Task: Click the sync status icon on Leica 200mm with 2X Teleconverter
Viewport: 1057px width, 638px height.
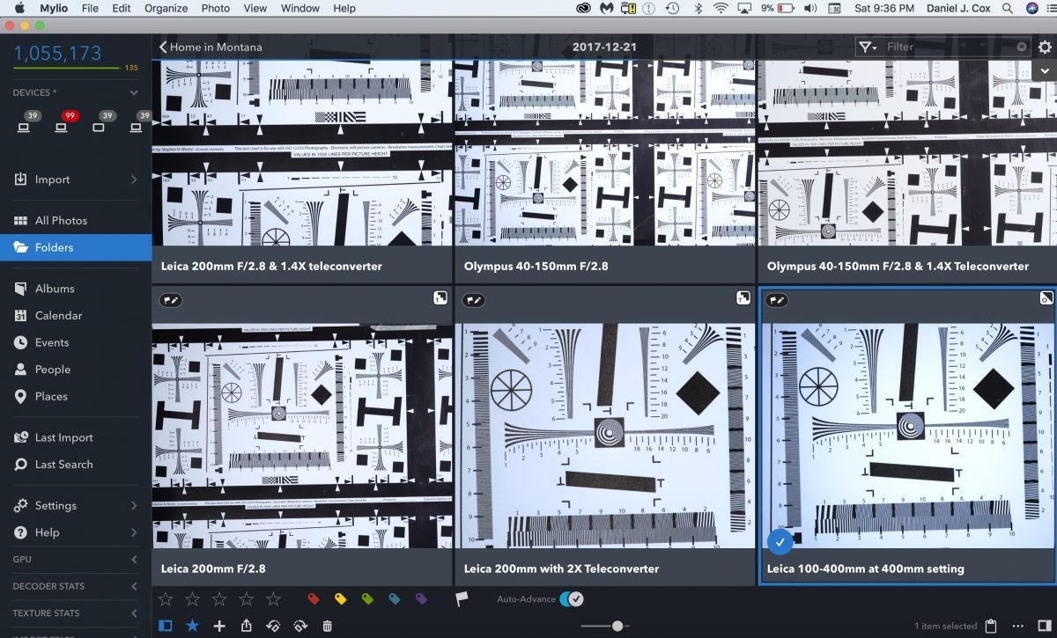Action: 743,298
